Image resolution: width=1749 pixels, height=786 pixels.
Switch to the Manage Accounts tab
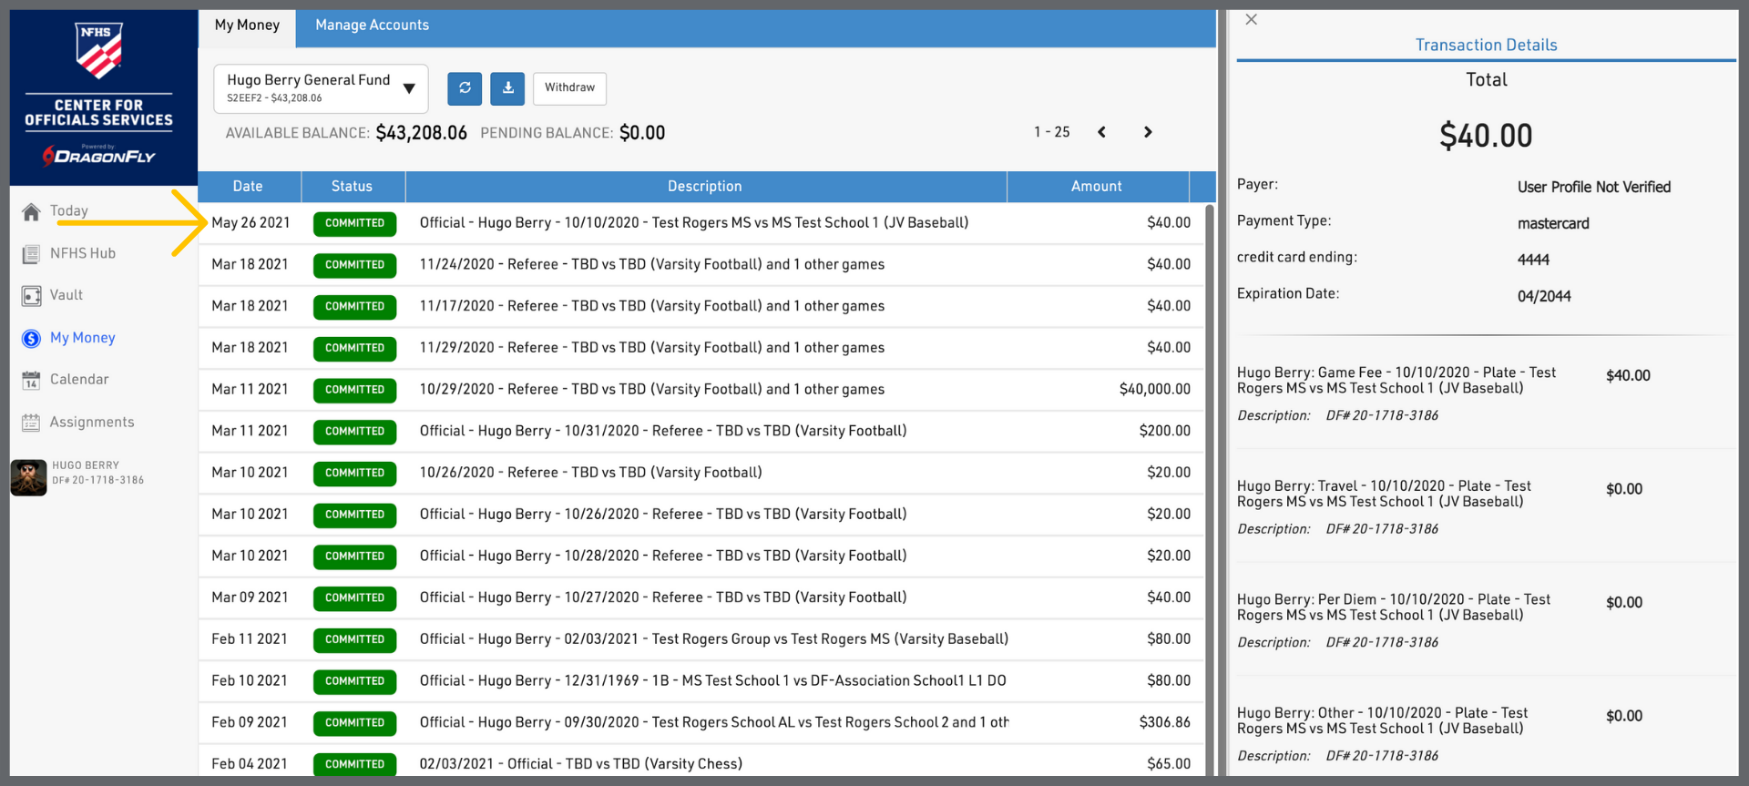click(372, 26)
